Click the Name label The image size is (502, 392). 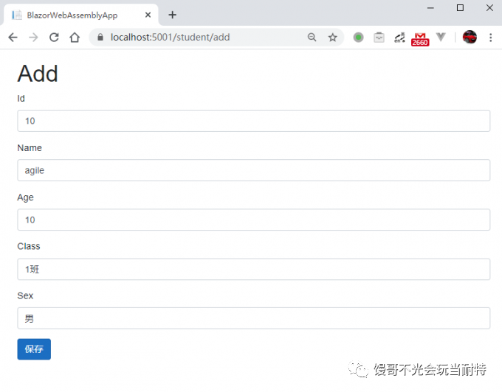pos(30,148)
